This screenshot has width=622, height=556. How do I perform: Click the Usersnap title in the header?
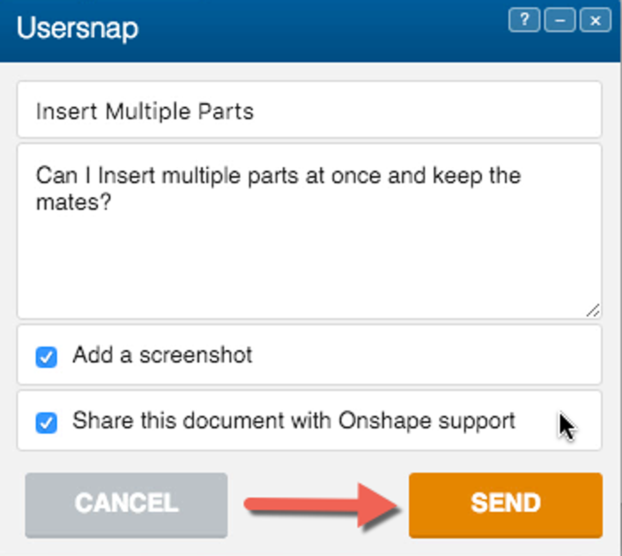(x=77, y=28)
